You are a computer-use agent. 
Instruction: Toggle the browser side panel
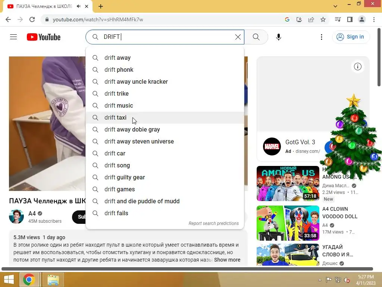click(350, 19)
